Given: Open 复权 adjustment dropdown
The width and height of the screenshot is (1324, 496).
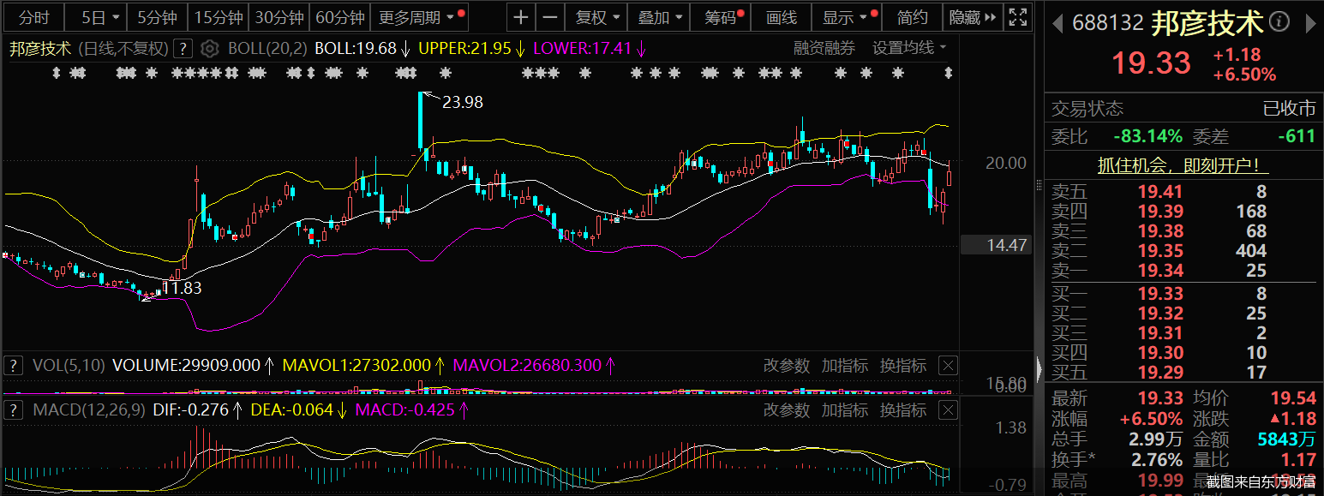Looking at the screenshot, I should click(x=596, y=17).
